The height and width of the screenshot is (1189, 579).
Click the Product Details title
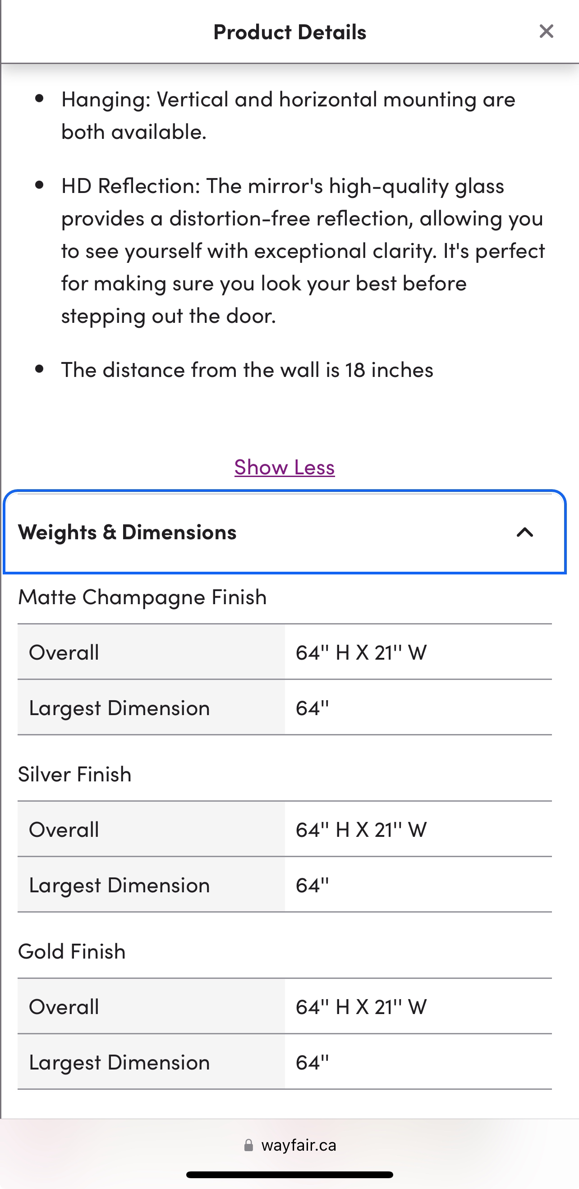(289, 32)
